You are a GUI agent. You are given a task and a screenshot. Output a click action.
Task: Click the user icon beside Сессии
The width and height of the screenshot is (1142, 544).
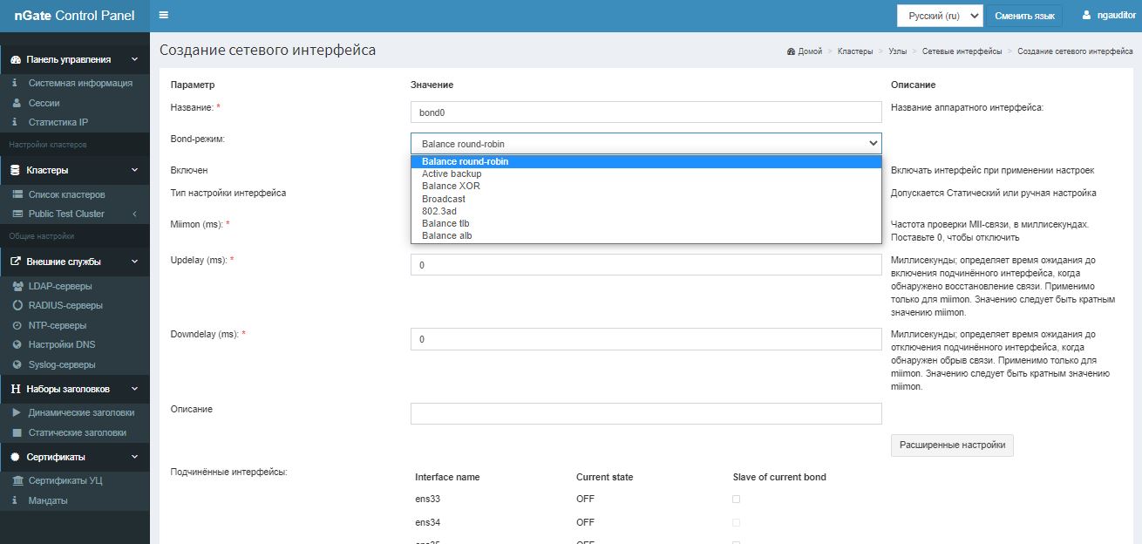17,103
